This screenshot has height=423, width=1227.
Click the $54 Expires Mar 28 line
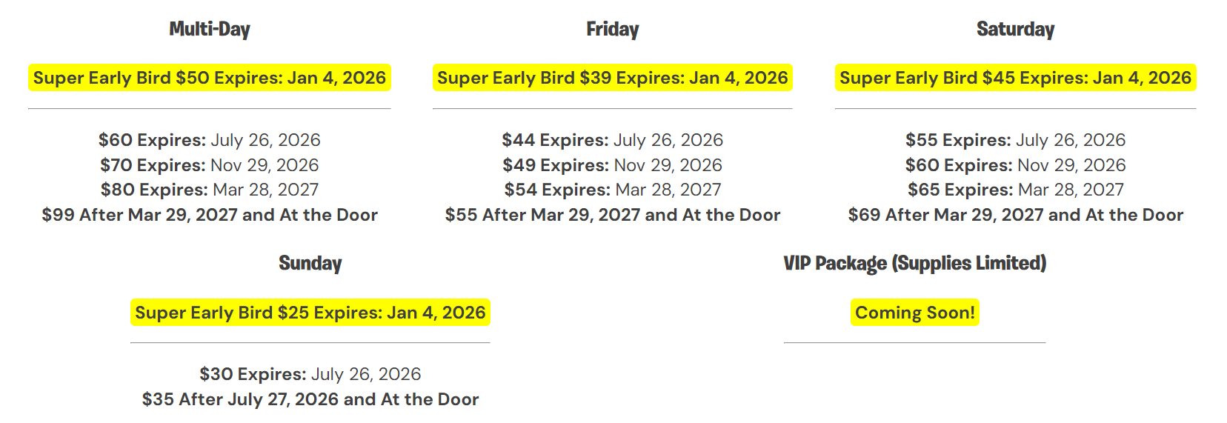point(612,190)
